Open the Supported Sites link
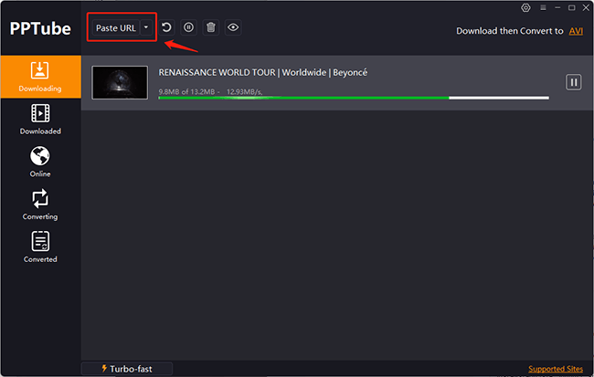The width and height of the screenshot is (594, 377). [556, 369]
